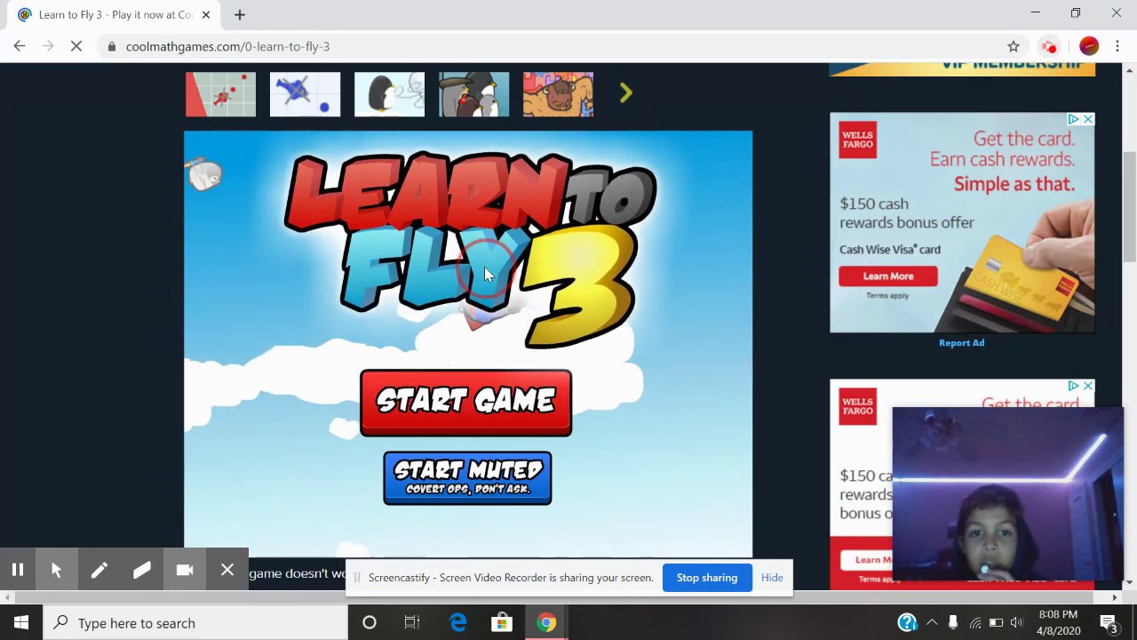Open the Action Center notifications

click(1109, 623)
